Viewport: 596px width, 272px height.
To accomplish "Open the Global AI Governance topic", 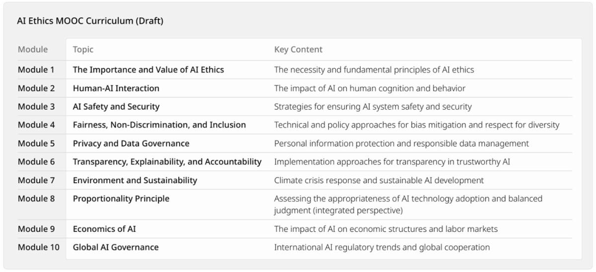I will 116,247.
